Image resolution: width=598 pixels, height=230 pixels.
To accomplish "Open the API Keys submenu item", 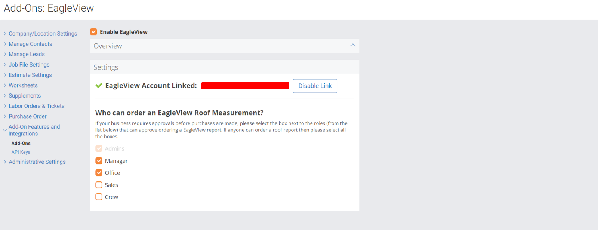I will coord(21,152).
